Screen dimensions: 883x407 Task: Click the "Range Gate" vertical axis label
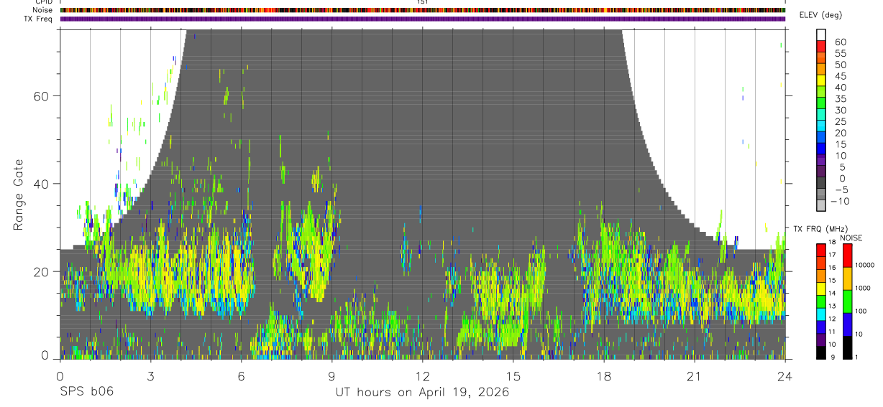pos(19,194)
